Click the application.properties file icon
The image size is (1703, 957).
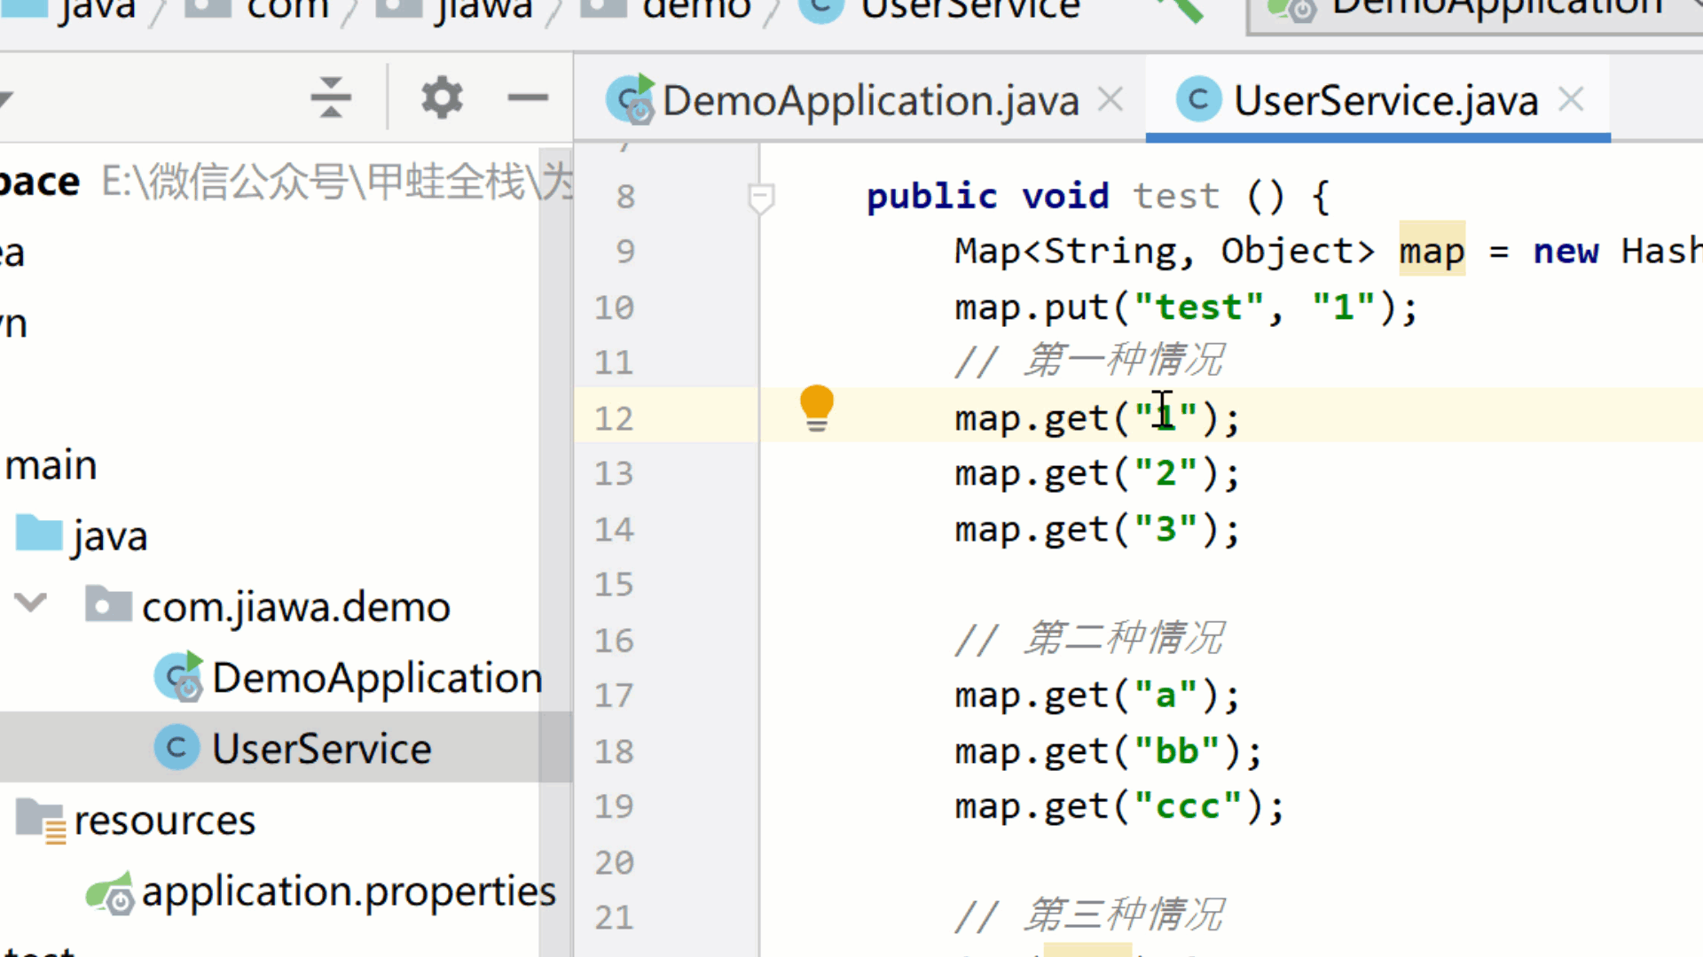(110, 893)
